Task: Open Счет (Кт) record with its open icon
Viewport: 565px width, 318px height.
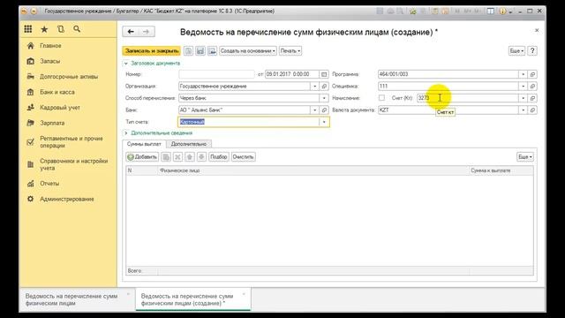Action: [532, 98]
